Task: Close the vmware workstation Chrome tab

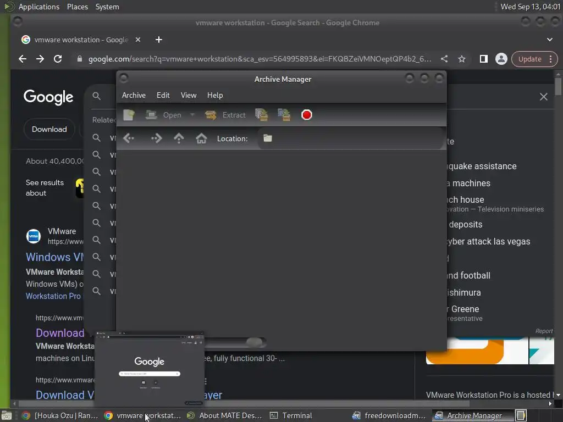Action: click(x=138, y=40)
